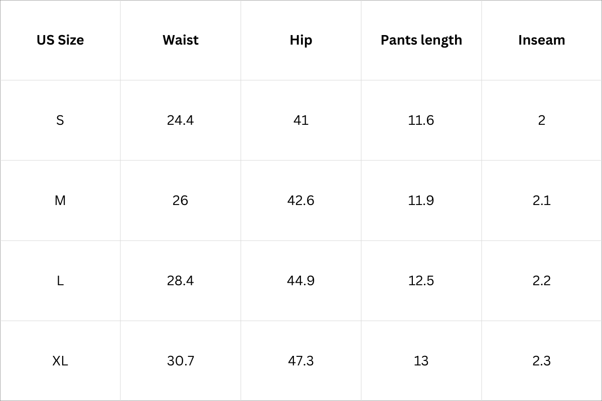The width and height of the screenshot is (602, 401).
Task: Click waist value 28.4 for size L
Action: [x=181, y=281]
